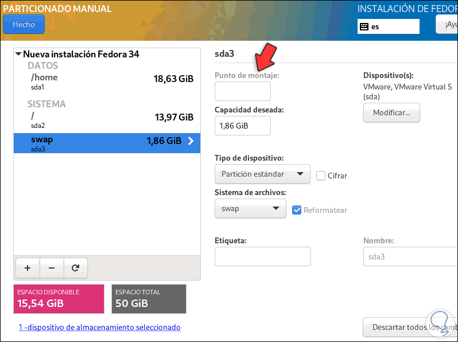Click the reload storage configuration icon

(x=75, y=267)
